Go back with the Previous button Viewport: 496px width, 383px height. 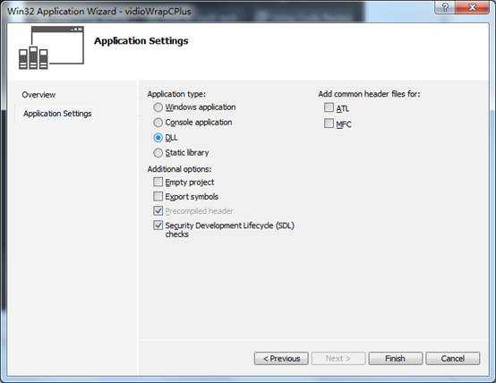(x=281, y=358)
